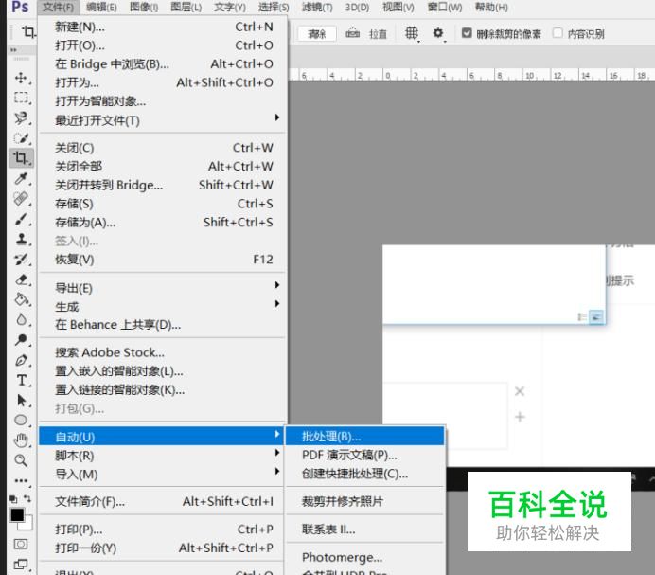This screenshot has height=575, width=655.
Task: Change the screen mode icon
Action: click(x=21, y=565)
